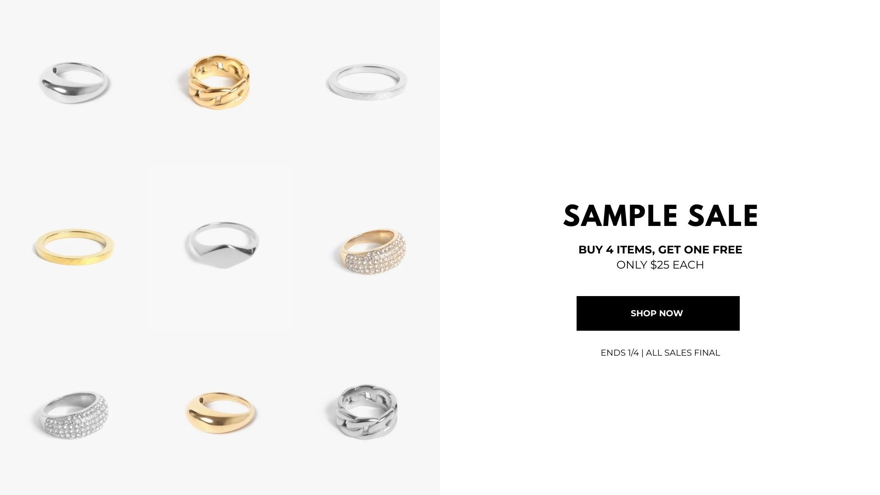Click the SHOP NOW button
The width and height of the screenshot is (880, 495).
click(x=658, y=313)
